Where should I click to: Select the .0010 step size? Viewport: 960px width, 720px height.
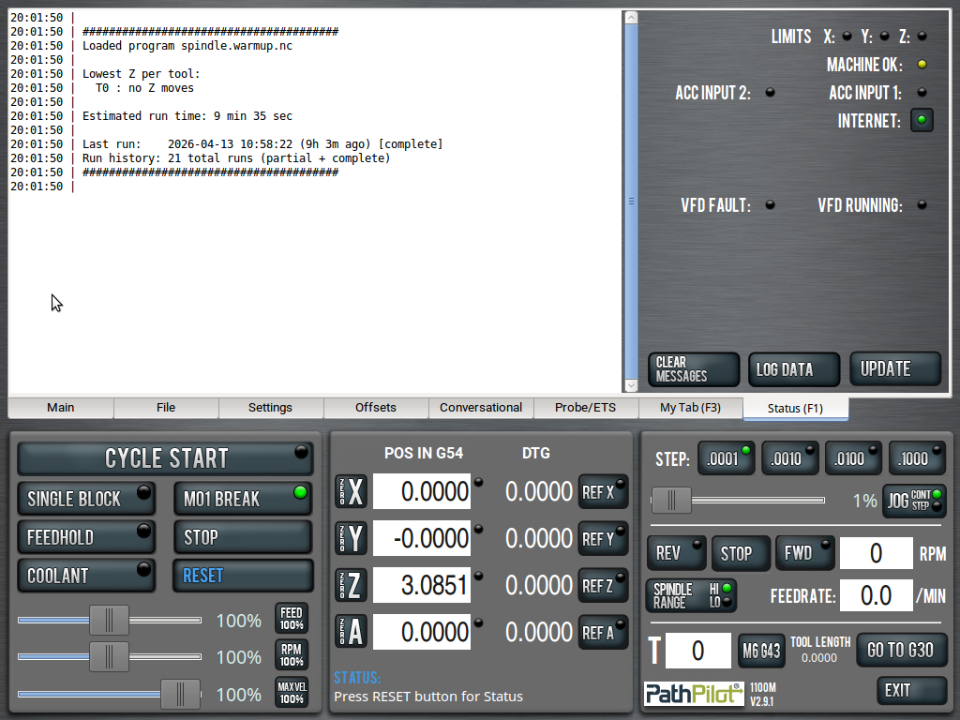(x=789, y=458)
